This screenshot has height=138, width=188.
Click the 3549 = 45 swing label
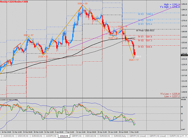click(x=113, y=38)
